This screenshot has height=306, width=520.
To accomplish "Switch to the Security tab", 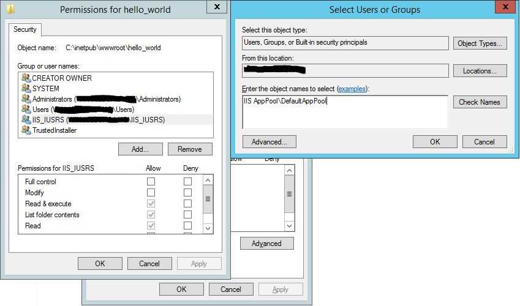I will [x=25, y=29].
